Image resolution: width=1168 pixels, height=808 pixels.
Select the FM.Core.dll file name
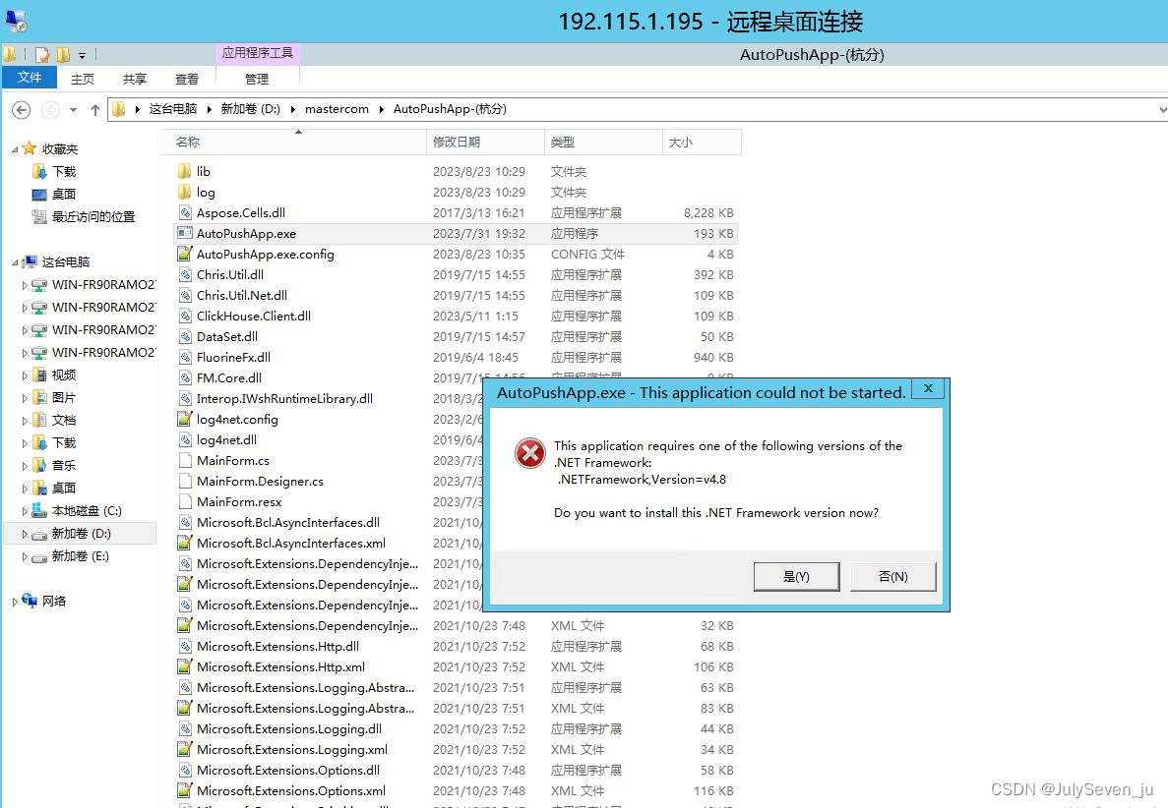tap(229, 378)
